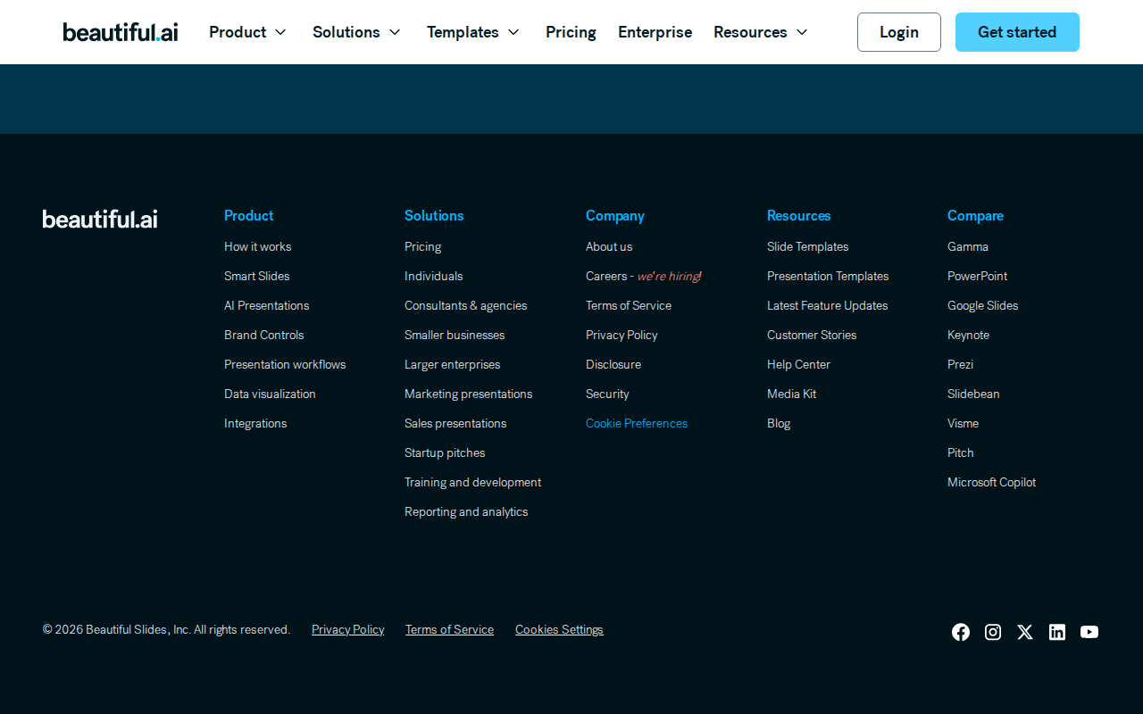This screenshot has height=714, width=1143.
Task: Open the Careers - we're hiring link
Action: [643, 276]
